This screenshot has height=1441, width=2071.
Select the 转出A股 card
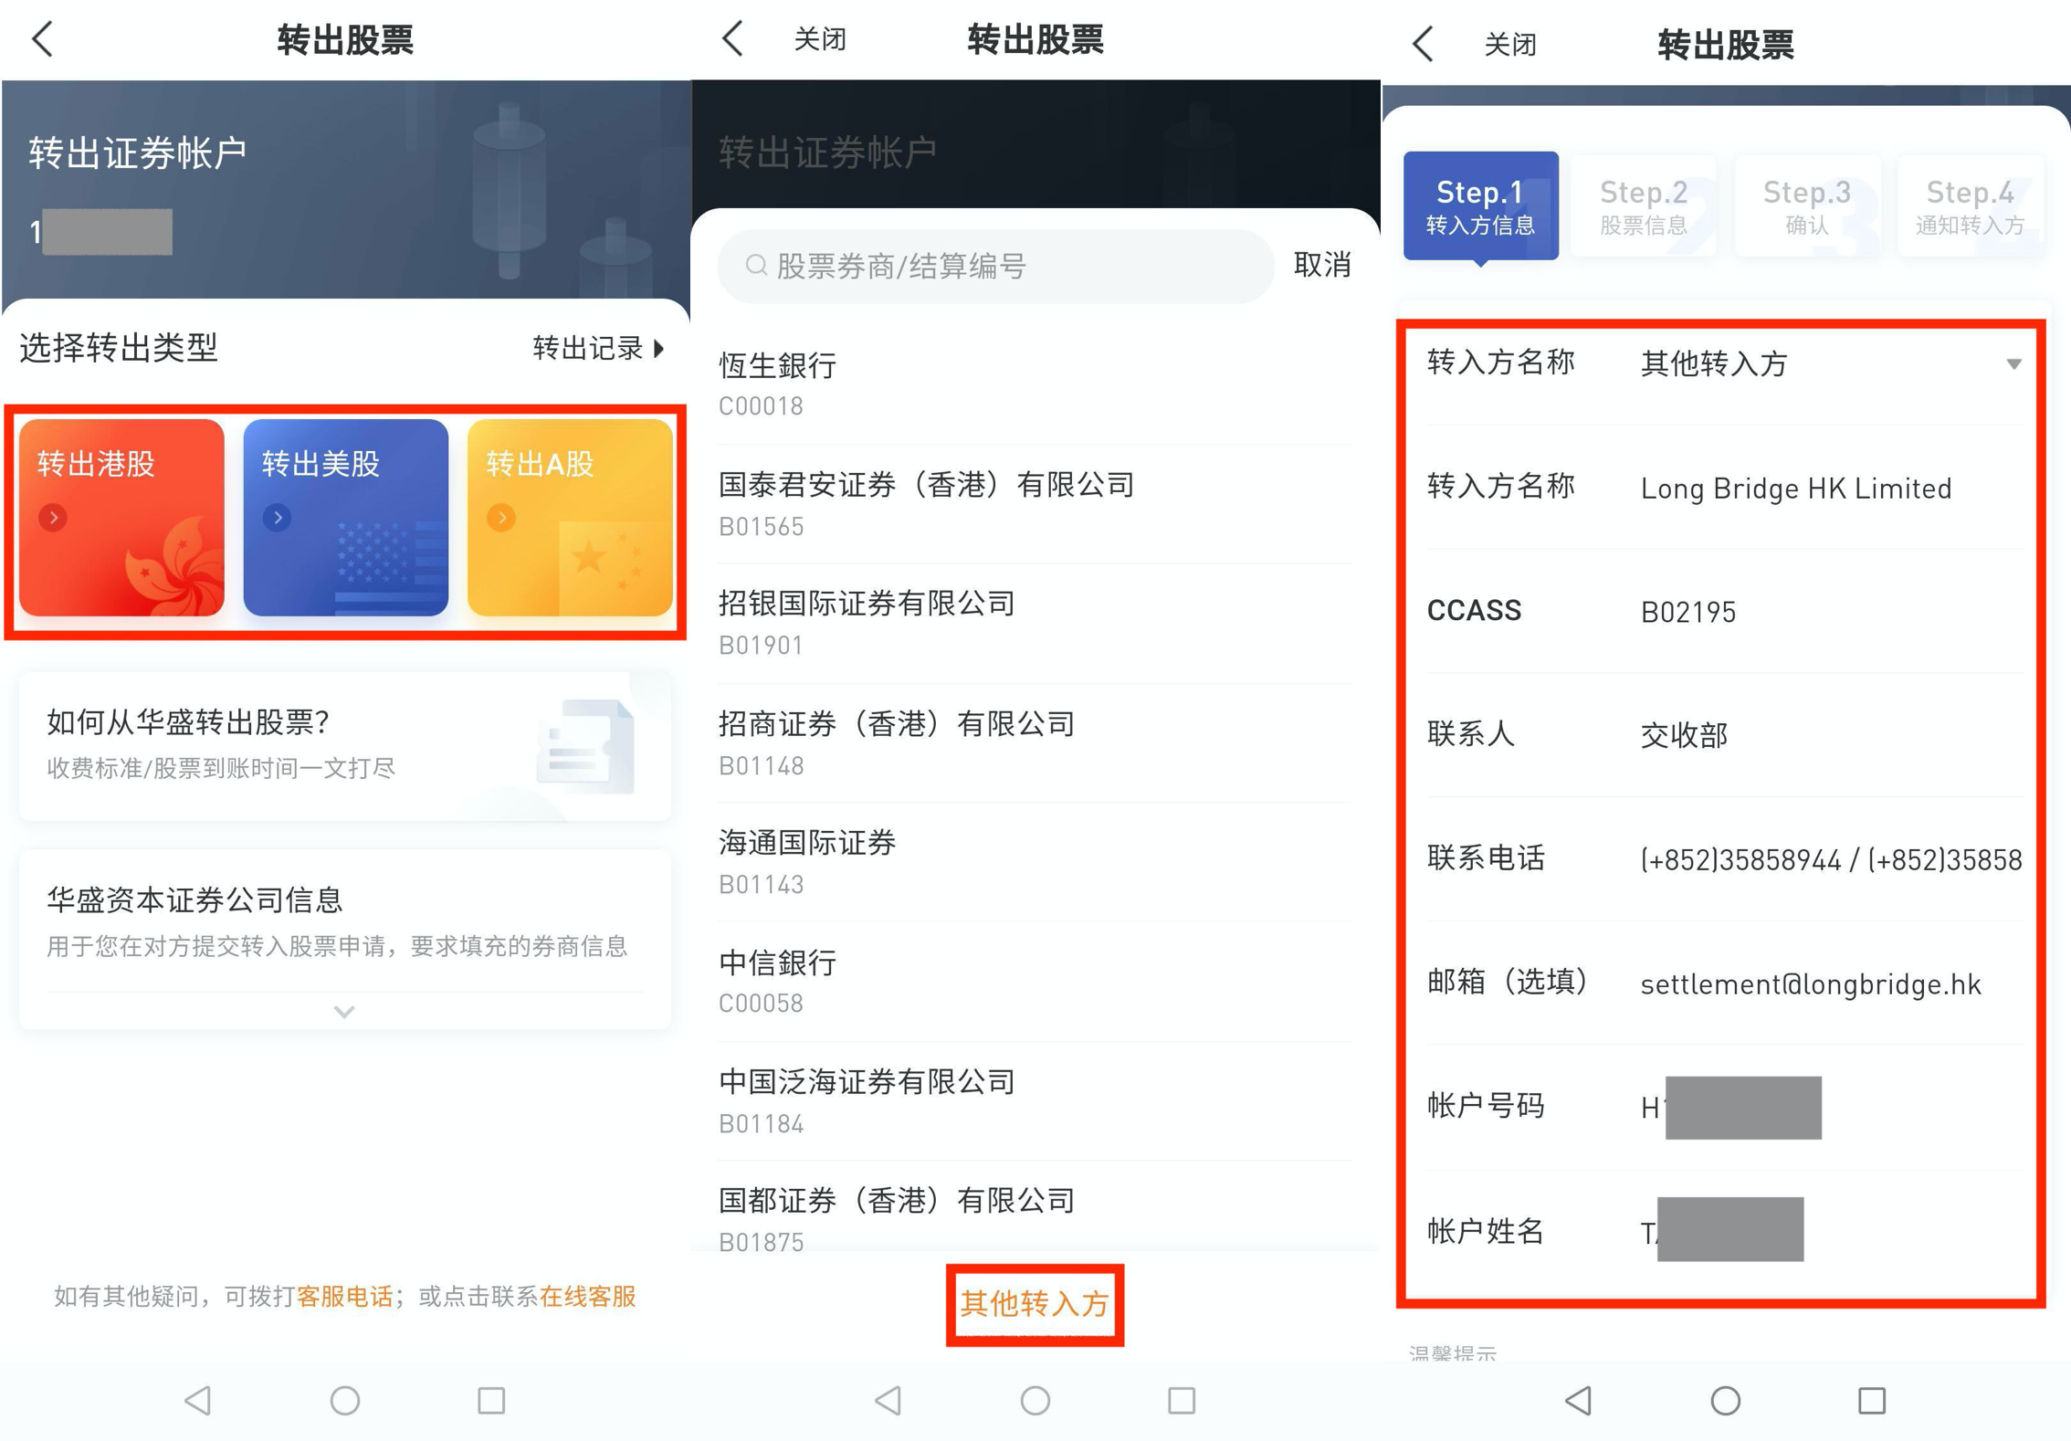pyautogui.click(x=570, y=517)
